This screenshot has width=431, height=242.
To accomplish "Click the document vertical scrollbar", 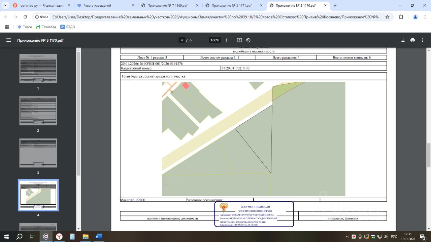I will [429, 155].
